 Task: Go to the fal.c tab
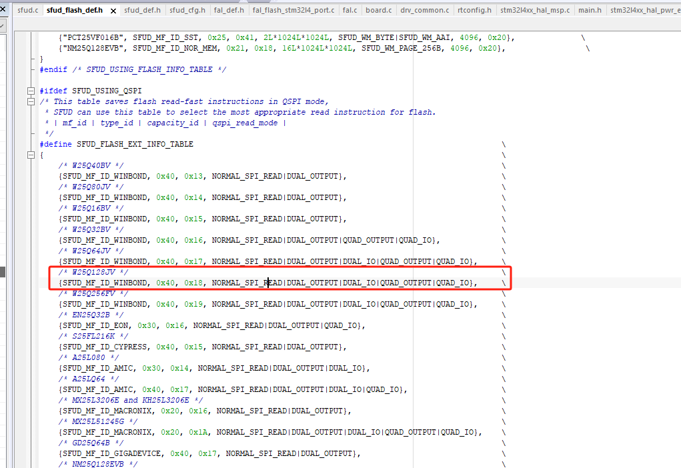point(350,10)
